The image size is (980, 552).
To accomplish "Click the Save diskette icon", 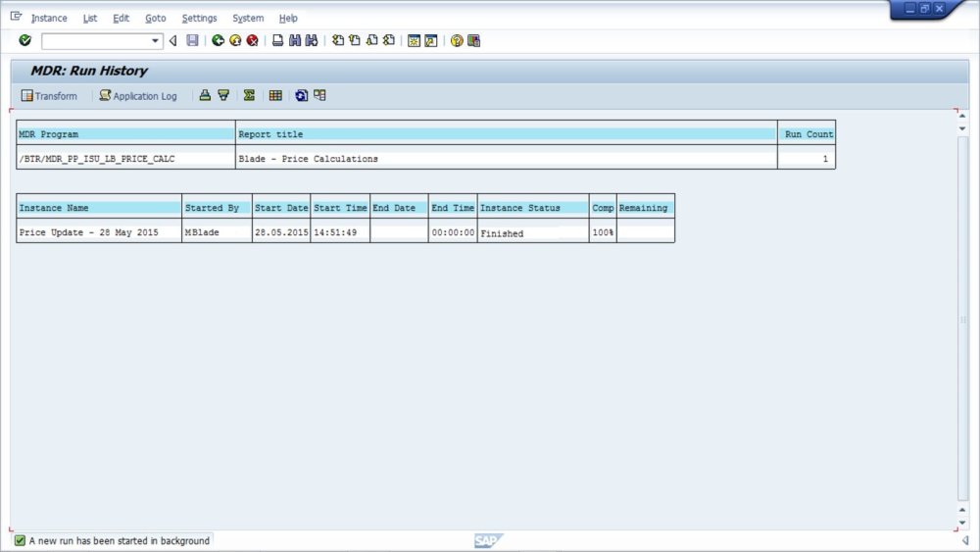I will (x=192, y=40).
